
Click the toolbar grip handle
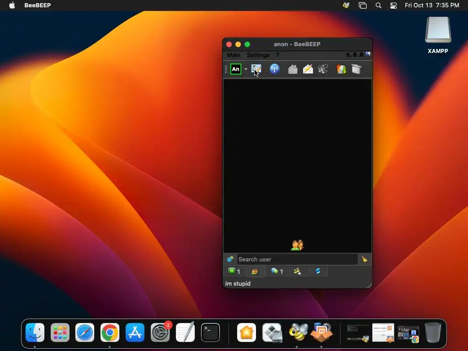(226, 69)
